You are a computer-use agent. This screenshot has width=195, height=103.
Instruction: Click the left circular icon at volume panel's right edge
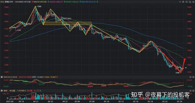point(190,91)
